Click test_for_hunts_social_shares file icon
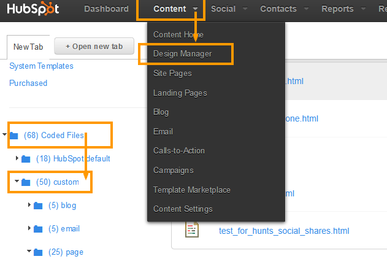This screenshot has width=387, height=259. tap(192, 230)
